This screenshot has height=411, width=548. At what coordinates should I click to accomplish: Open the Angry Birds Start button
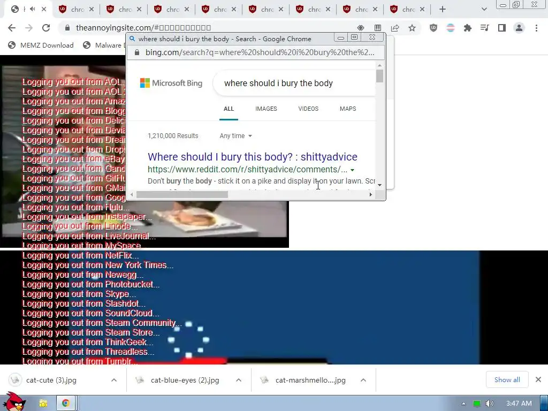14,401
